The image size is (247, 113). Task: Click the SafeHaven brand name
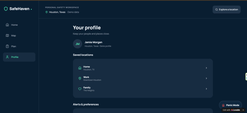(19, 9)
